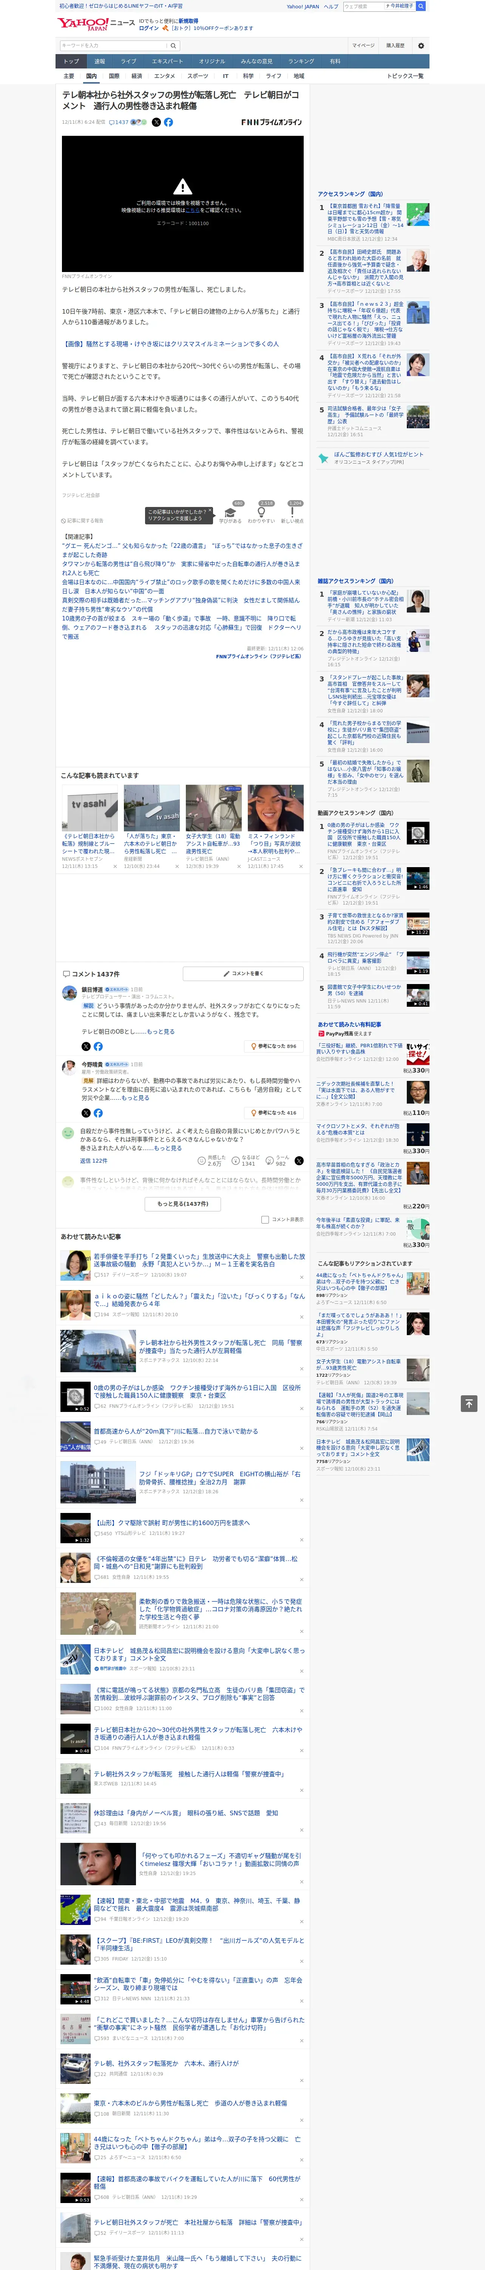Click the warning triangle in video player
The height and width of the screenshot is (2270, 485).
(182, 186)
